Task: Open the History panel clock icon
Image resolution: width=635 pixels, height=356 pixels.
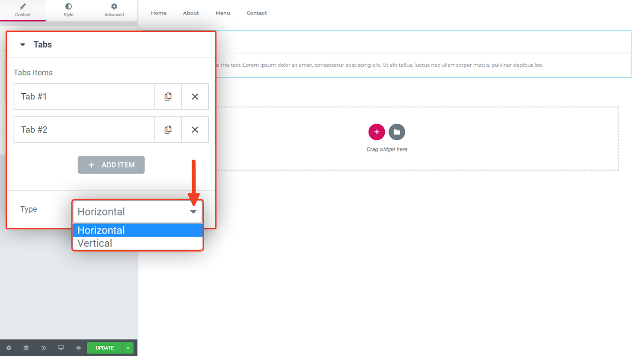Action: coord(43,348)
